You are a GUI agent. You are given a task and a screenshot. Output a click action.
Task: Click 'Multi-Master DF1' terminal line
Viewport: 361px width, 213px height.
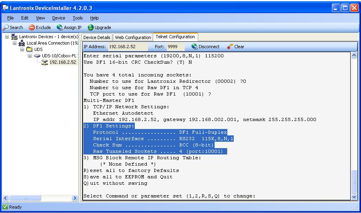109,100
